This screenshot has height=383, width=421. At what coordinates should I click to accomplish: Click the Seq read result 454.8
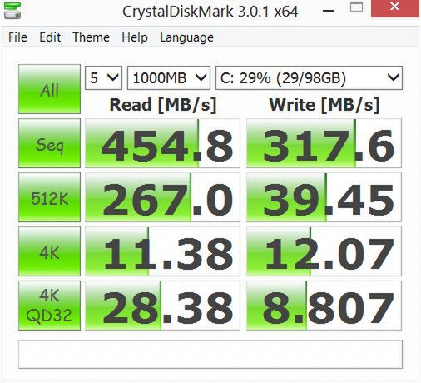click(162, 143)
